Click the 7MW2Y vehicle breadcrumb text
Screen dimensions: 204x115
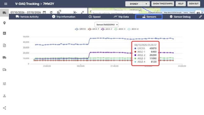coord(48,4)
